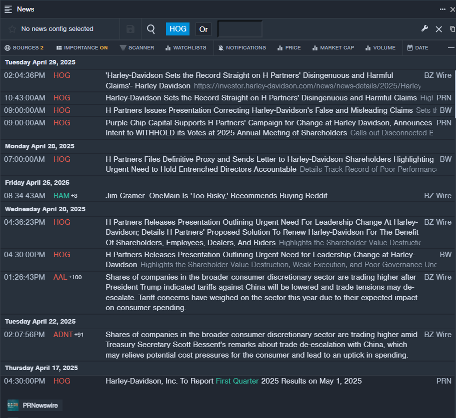Open the Sources filter
Image resolution: width=456 pixels, height=418 pixels.
tap(24, 48)
